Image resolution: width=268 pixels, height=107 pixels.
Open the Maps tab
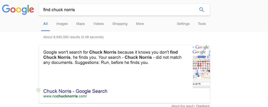[x=80, y=24]
